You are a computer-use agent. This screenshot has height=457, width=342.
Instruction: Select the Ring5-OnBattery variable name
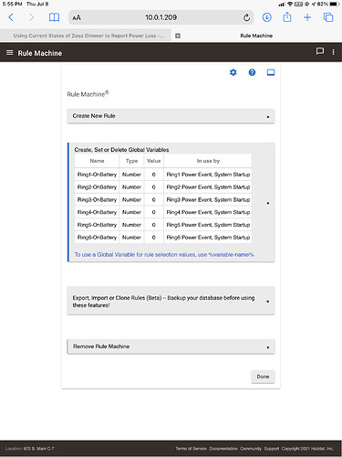(x=97, y=225)
